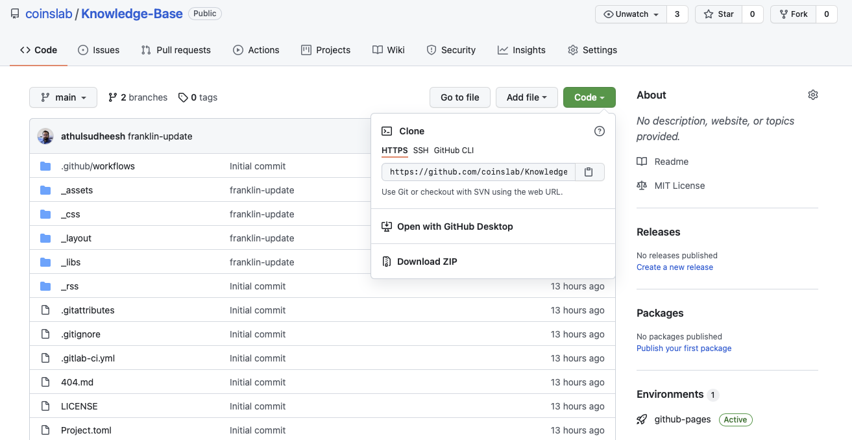Click the folder icon for _rss
Viewport: 852px width, 440px height.
coord(45,286)
